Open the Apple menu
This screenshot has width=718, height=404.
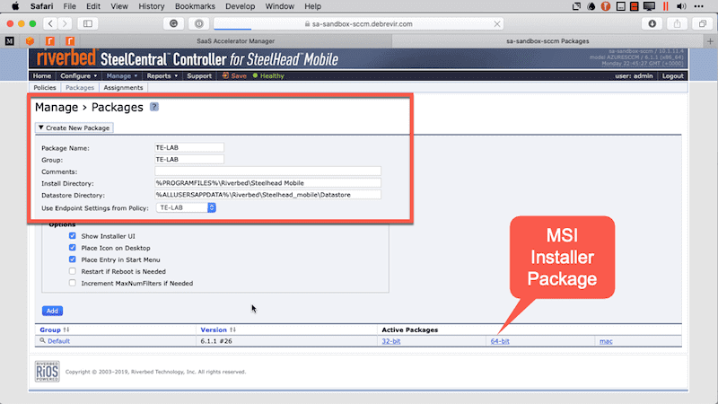(15, 6)
